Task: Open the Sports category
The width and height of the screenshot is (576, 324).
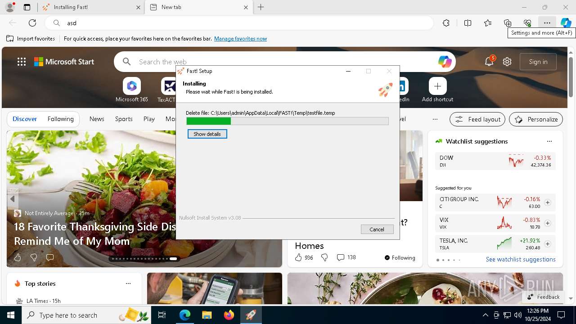Action: point(124,119)
